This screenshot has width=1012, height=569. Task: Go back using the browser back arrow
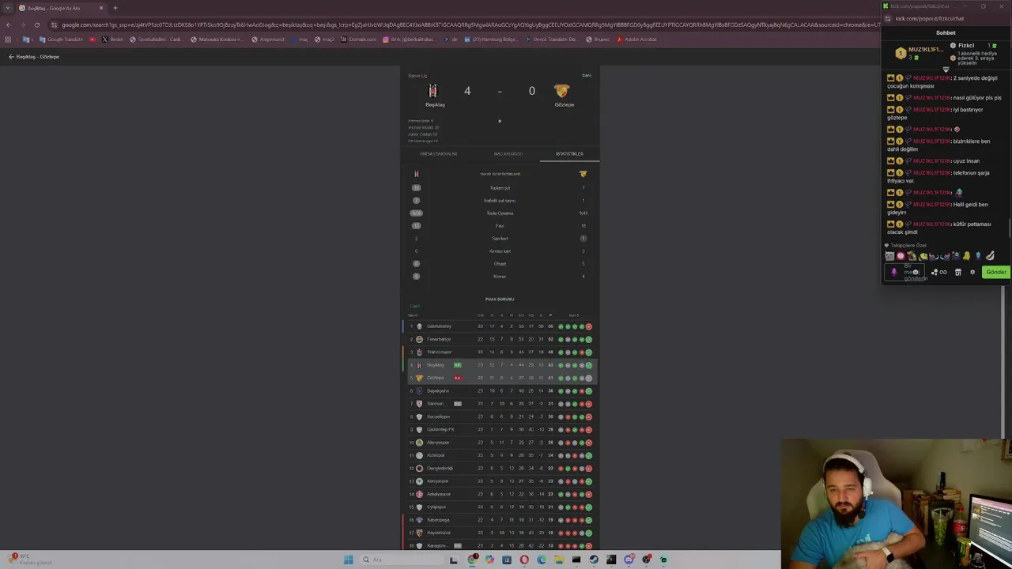coord(8,24)
